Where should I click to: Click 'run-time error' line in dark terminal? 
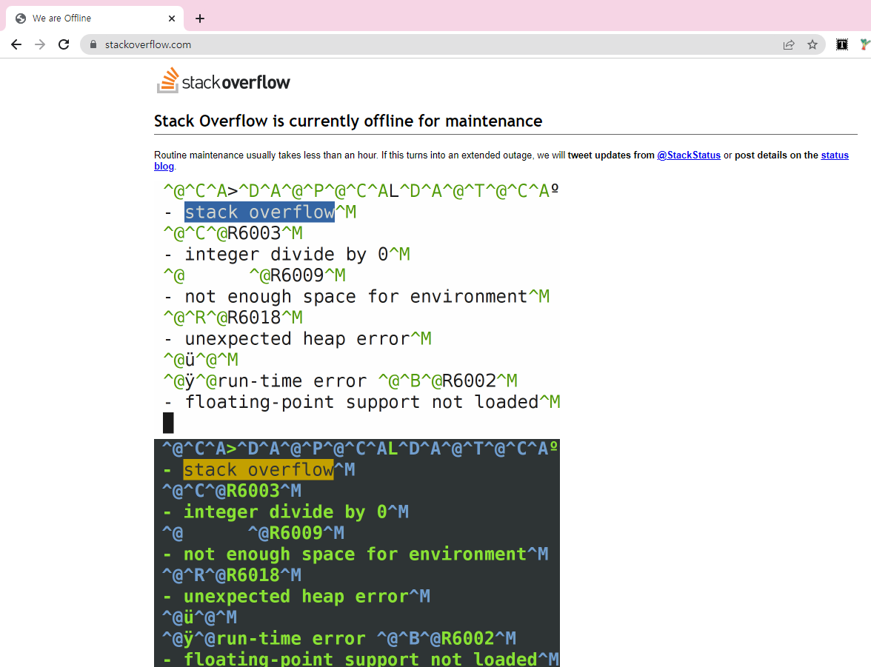[x=339, y=639]
